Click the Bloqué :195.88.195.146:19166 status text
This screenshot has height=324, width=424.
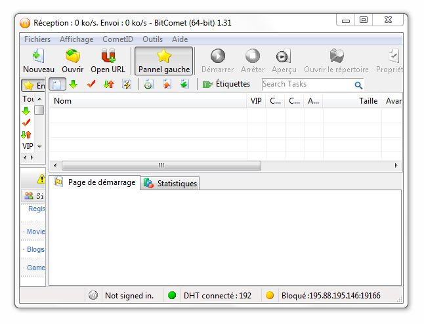click(x=331, y=296)
